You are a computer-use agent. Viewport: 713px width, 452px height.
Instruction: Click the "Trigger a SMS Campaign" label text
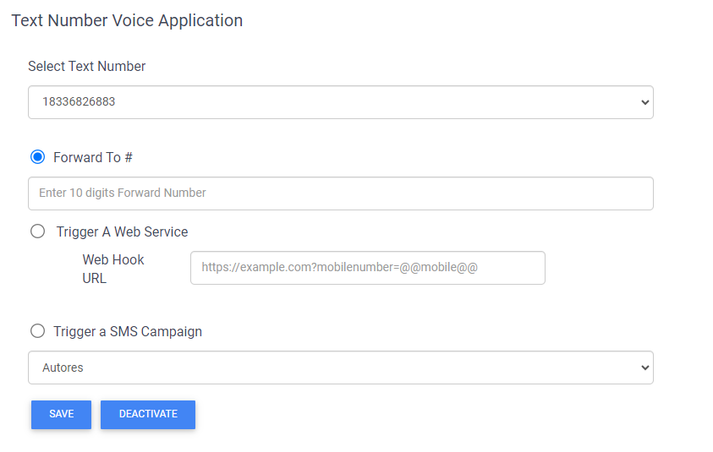(x=128, y=331)
